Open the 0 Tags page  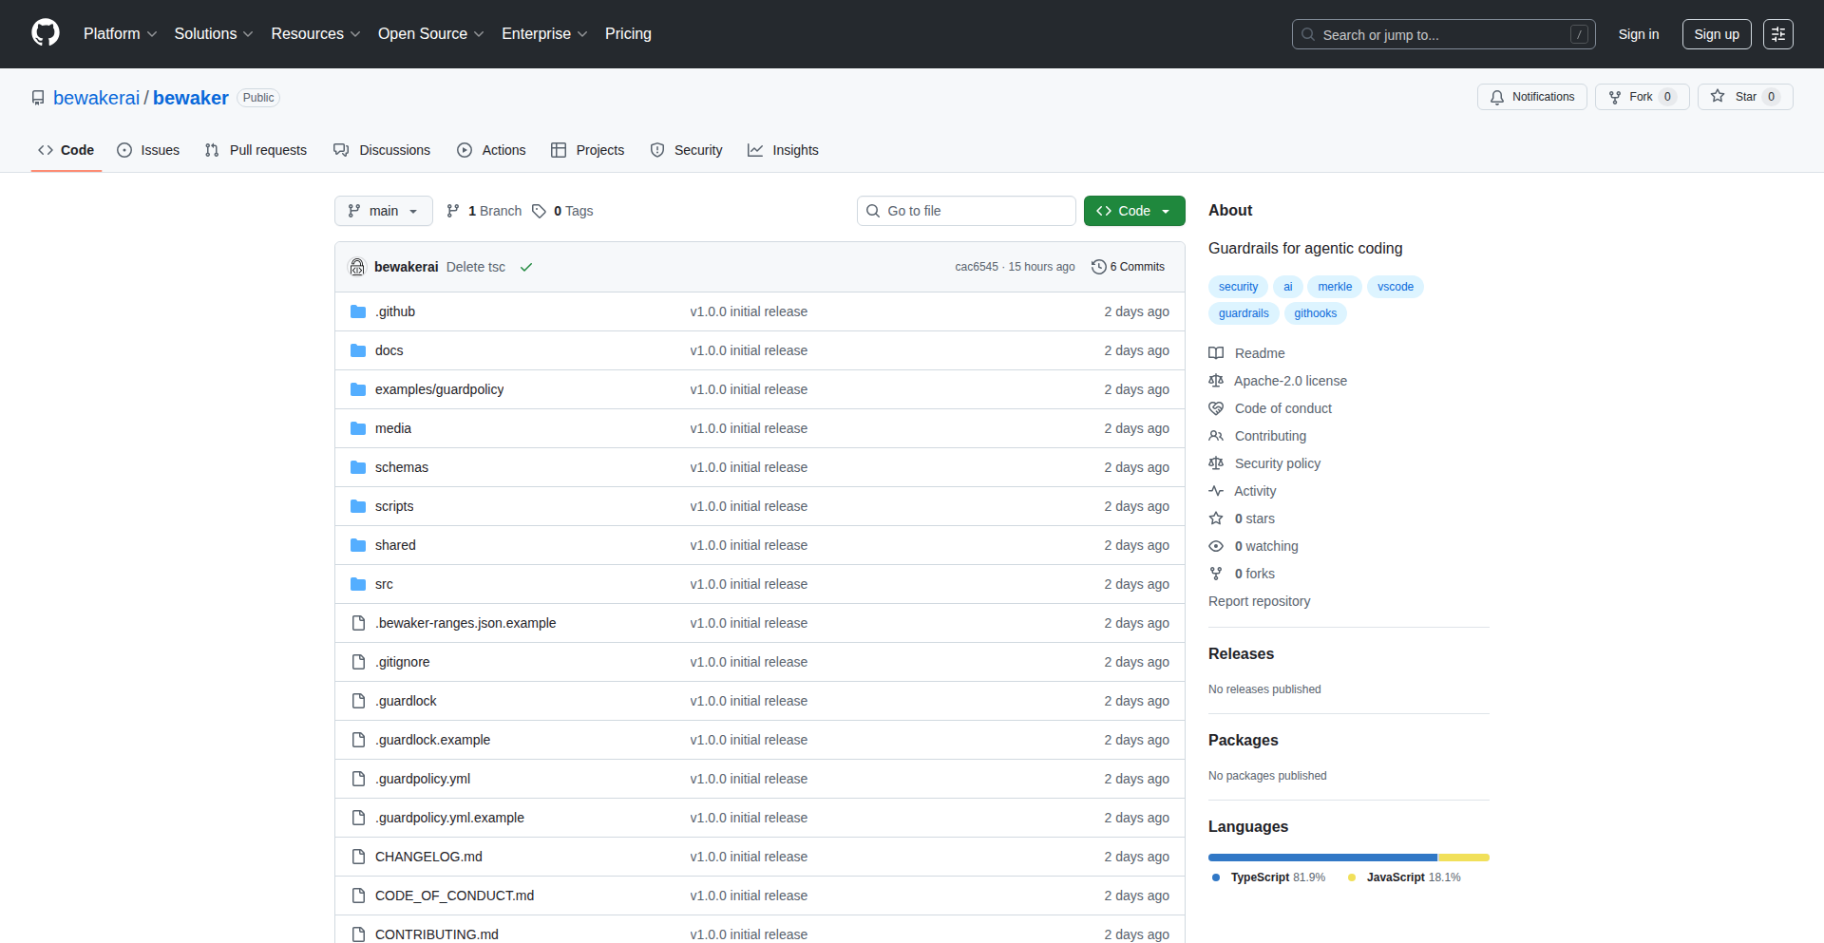coord(562,211)
